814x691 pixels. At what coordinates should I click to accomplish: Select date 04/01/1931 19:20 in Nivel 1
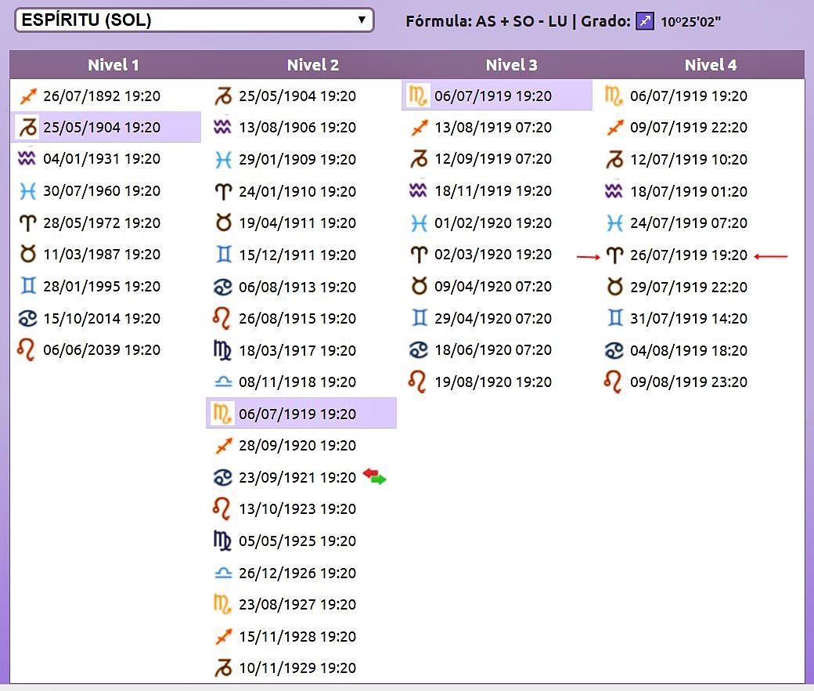pyautogui.click(x=102, y=159)
